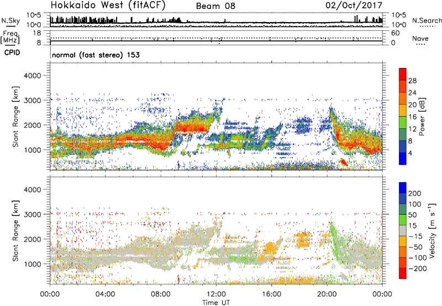442x306 pixels.
Task: Click the left '10^5' noise axis tick
Action: point(34,15)
